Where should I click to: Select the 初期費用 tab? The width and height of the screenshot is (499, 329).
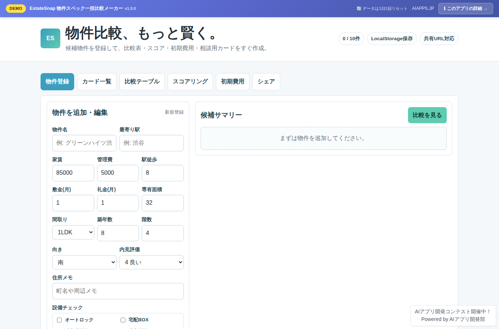point(233,82)
